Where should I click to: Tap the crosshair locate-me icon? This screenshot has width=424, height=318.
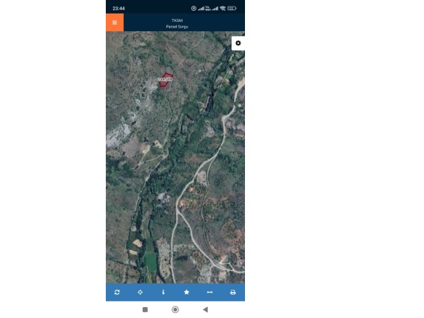coord(140,292)
